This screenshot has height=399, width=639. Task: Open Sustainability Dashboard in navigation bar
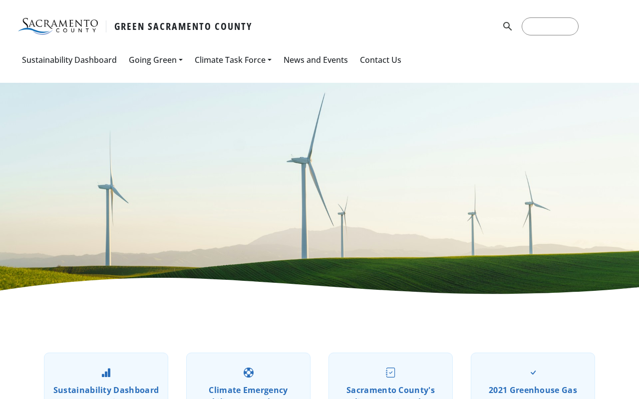click(x=69, y=60)
